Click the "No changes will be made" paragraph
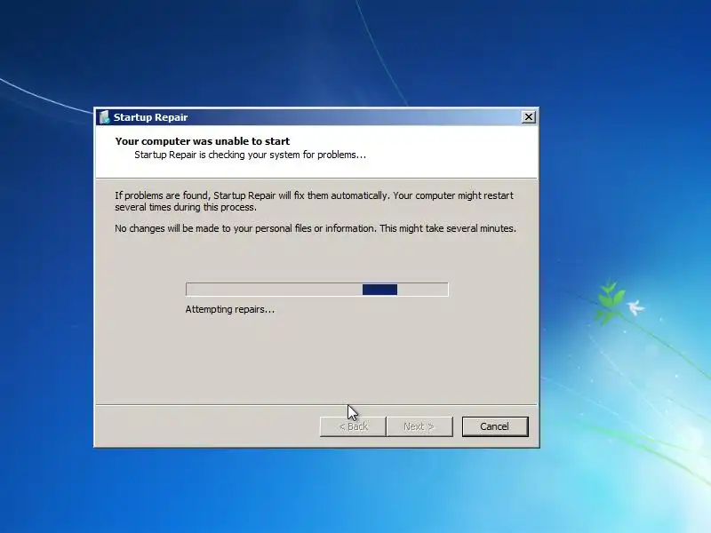Image resolution: width=711 pixels, height=533 pixels. tap(316, 228)
